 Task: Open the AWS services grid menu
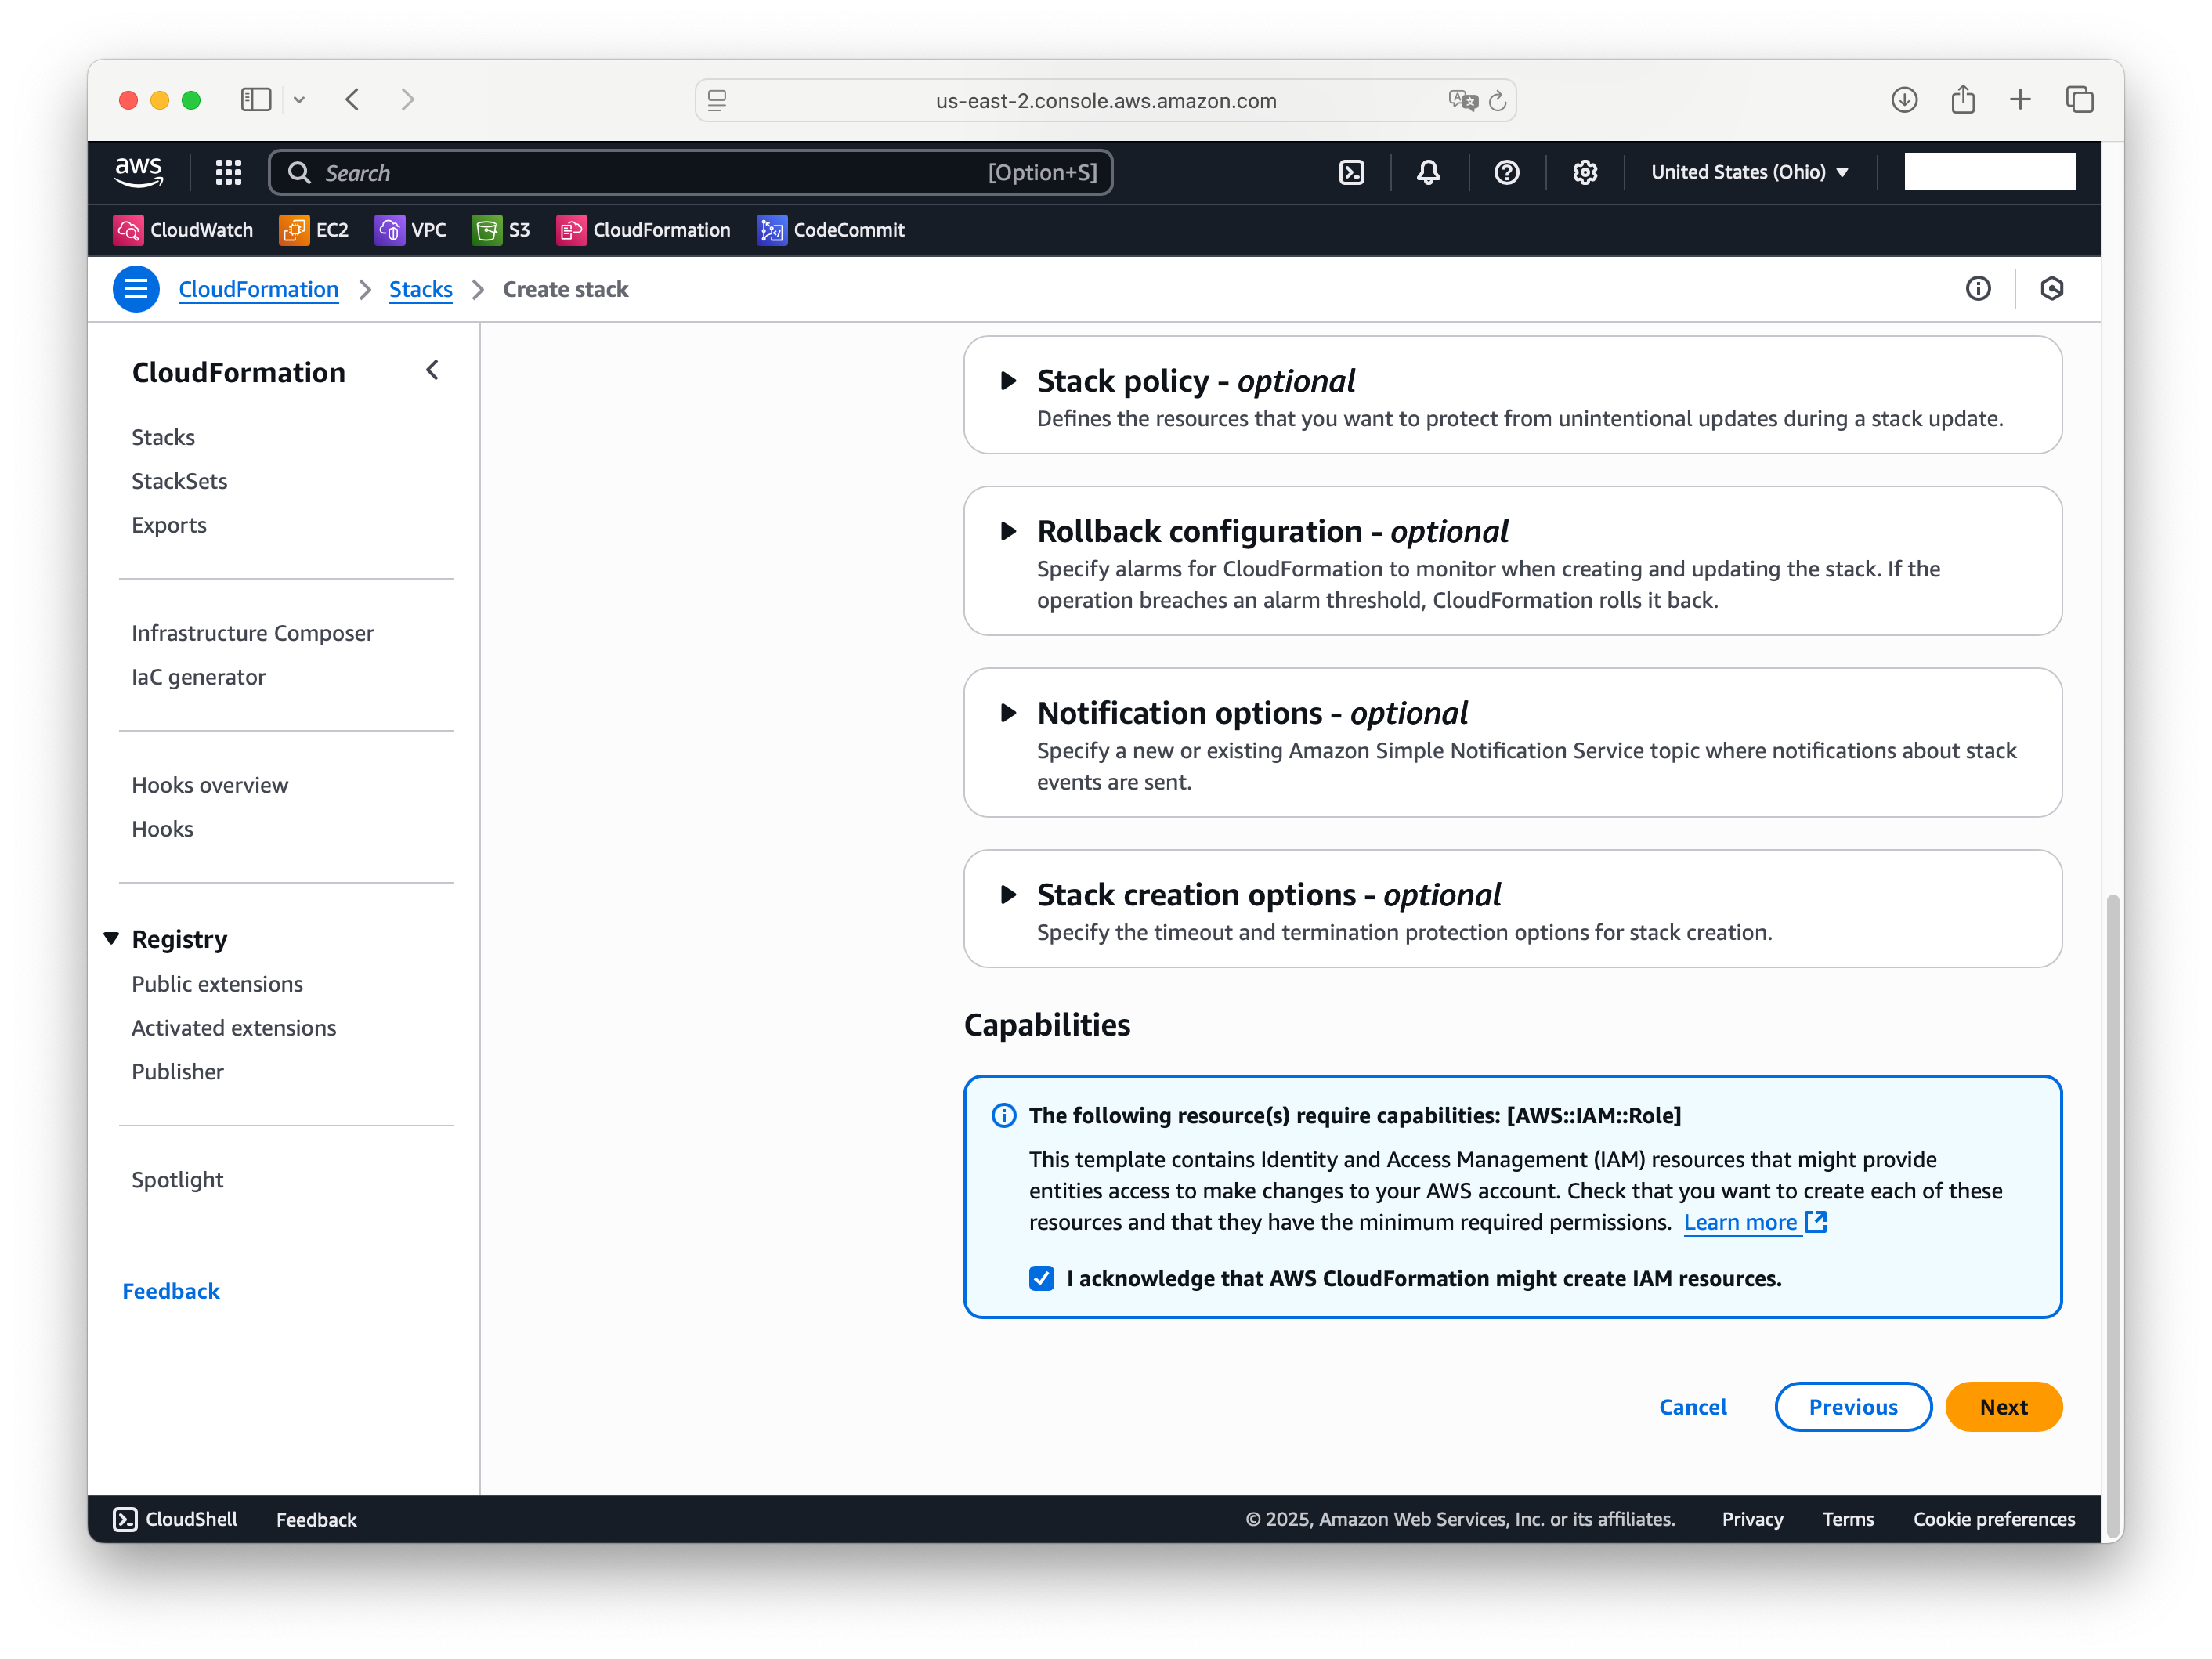(228, 172)
